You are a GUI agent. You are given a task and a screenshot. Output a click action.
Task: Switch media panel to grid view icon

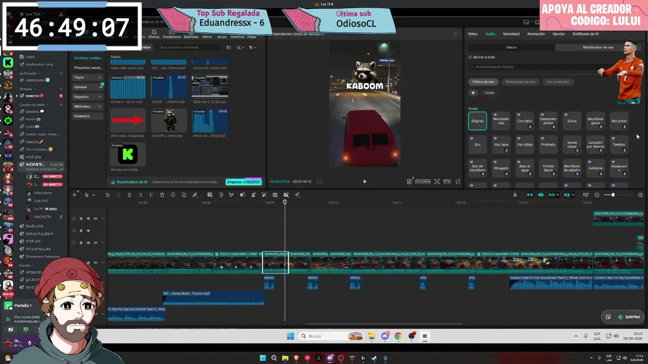pyautogui.click(x=229, y=48)
